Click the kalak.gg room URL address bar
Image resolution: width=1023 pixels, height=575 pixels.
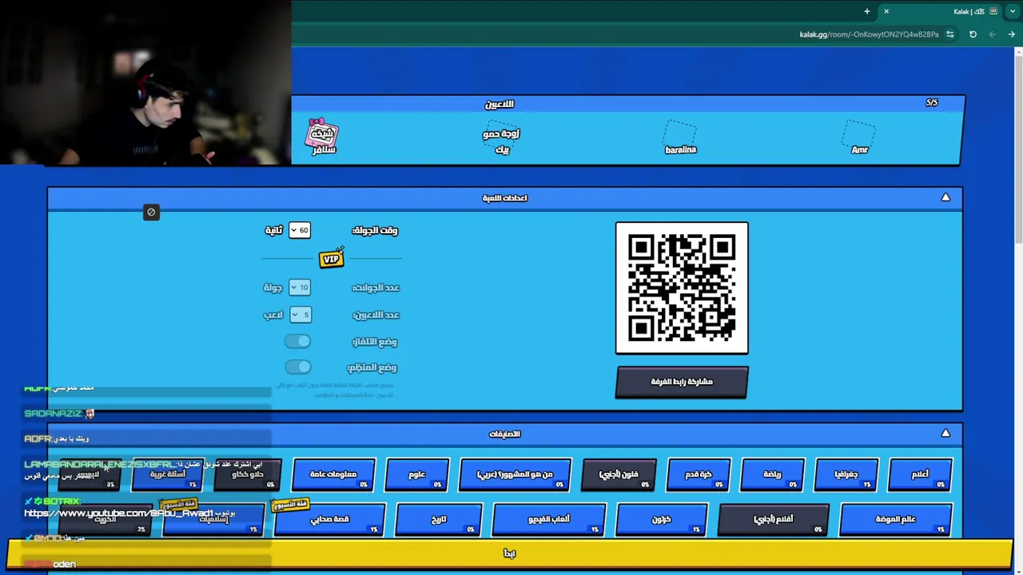[x=869, y=34]
